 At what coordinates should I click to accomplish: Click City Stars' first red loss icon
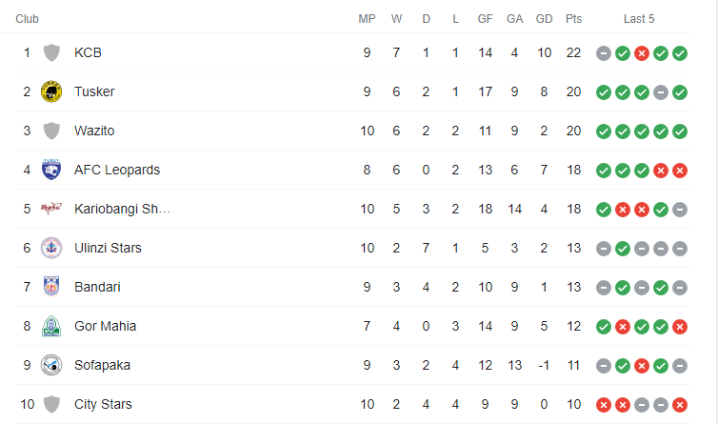pos(604,405)
